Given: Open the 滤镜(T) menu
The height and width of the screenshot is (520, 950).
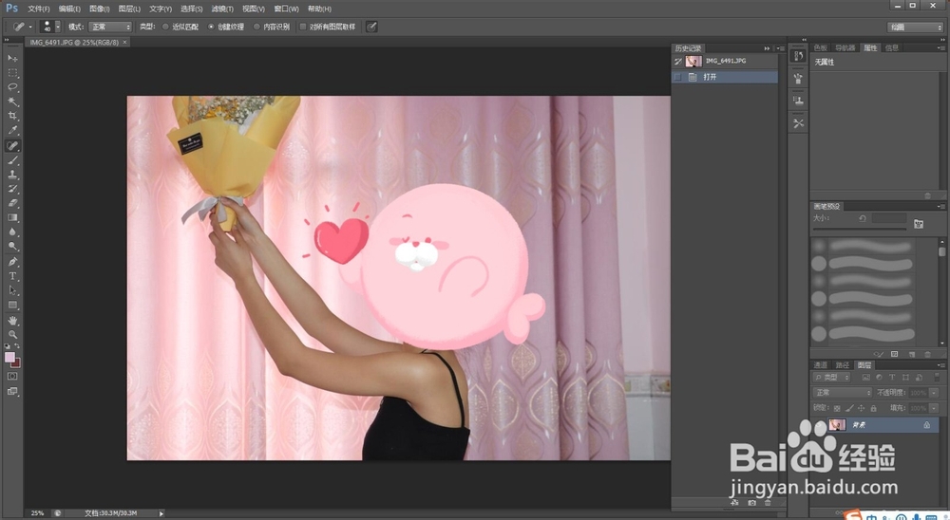Looking at the screenshot, I should pyautogui.click(x=222, y=9).
